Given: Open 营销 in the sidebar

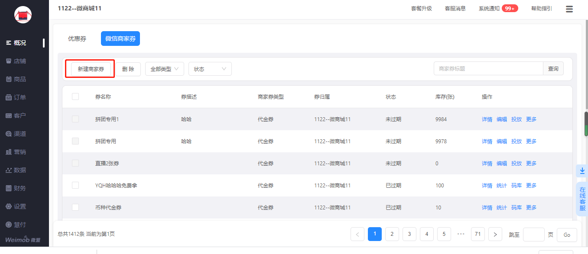Looking at the screenshot, I should [x=20, y=152].
